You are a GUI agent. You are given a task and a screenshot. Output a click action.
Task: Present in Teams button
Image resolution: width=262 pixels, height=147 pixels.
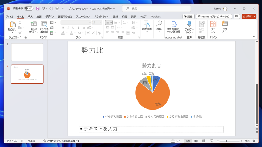pos(214,16)
